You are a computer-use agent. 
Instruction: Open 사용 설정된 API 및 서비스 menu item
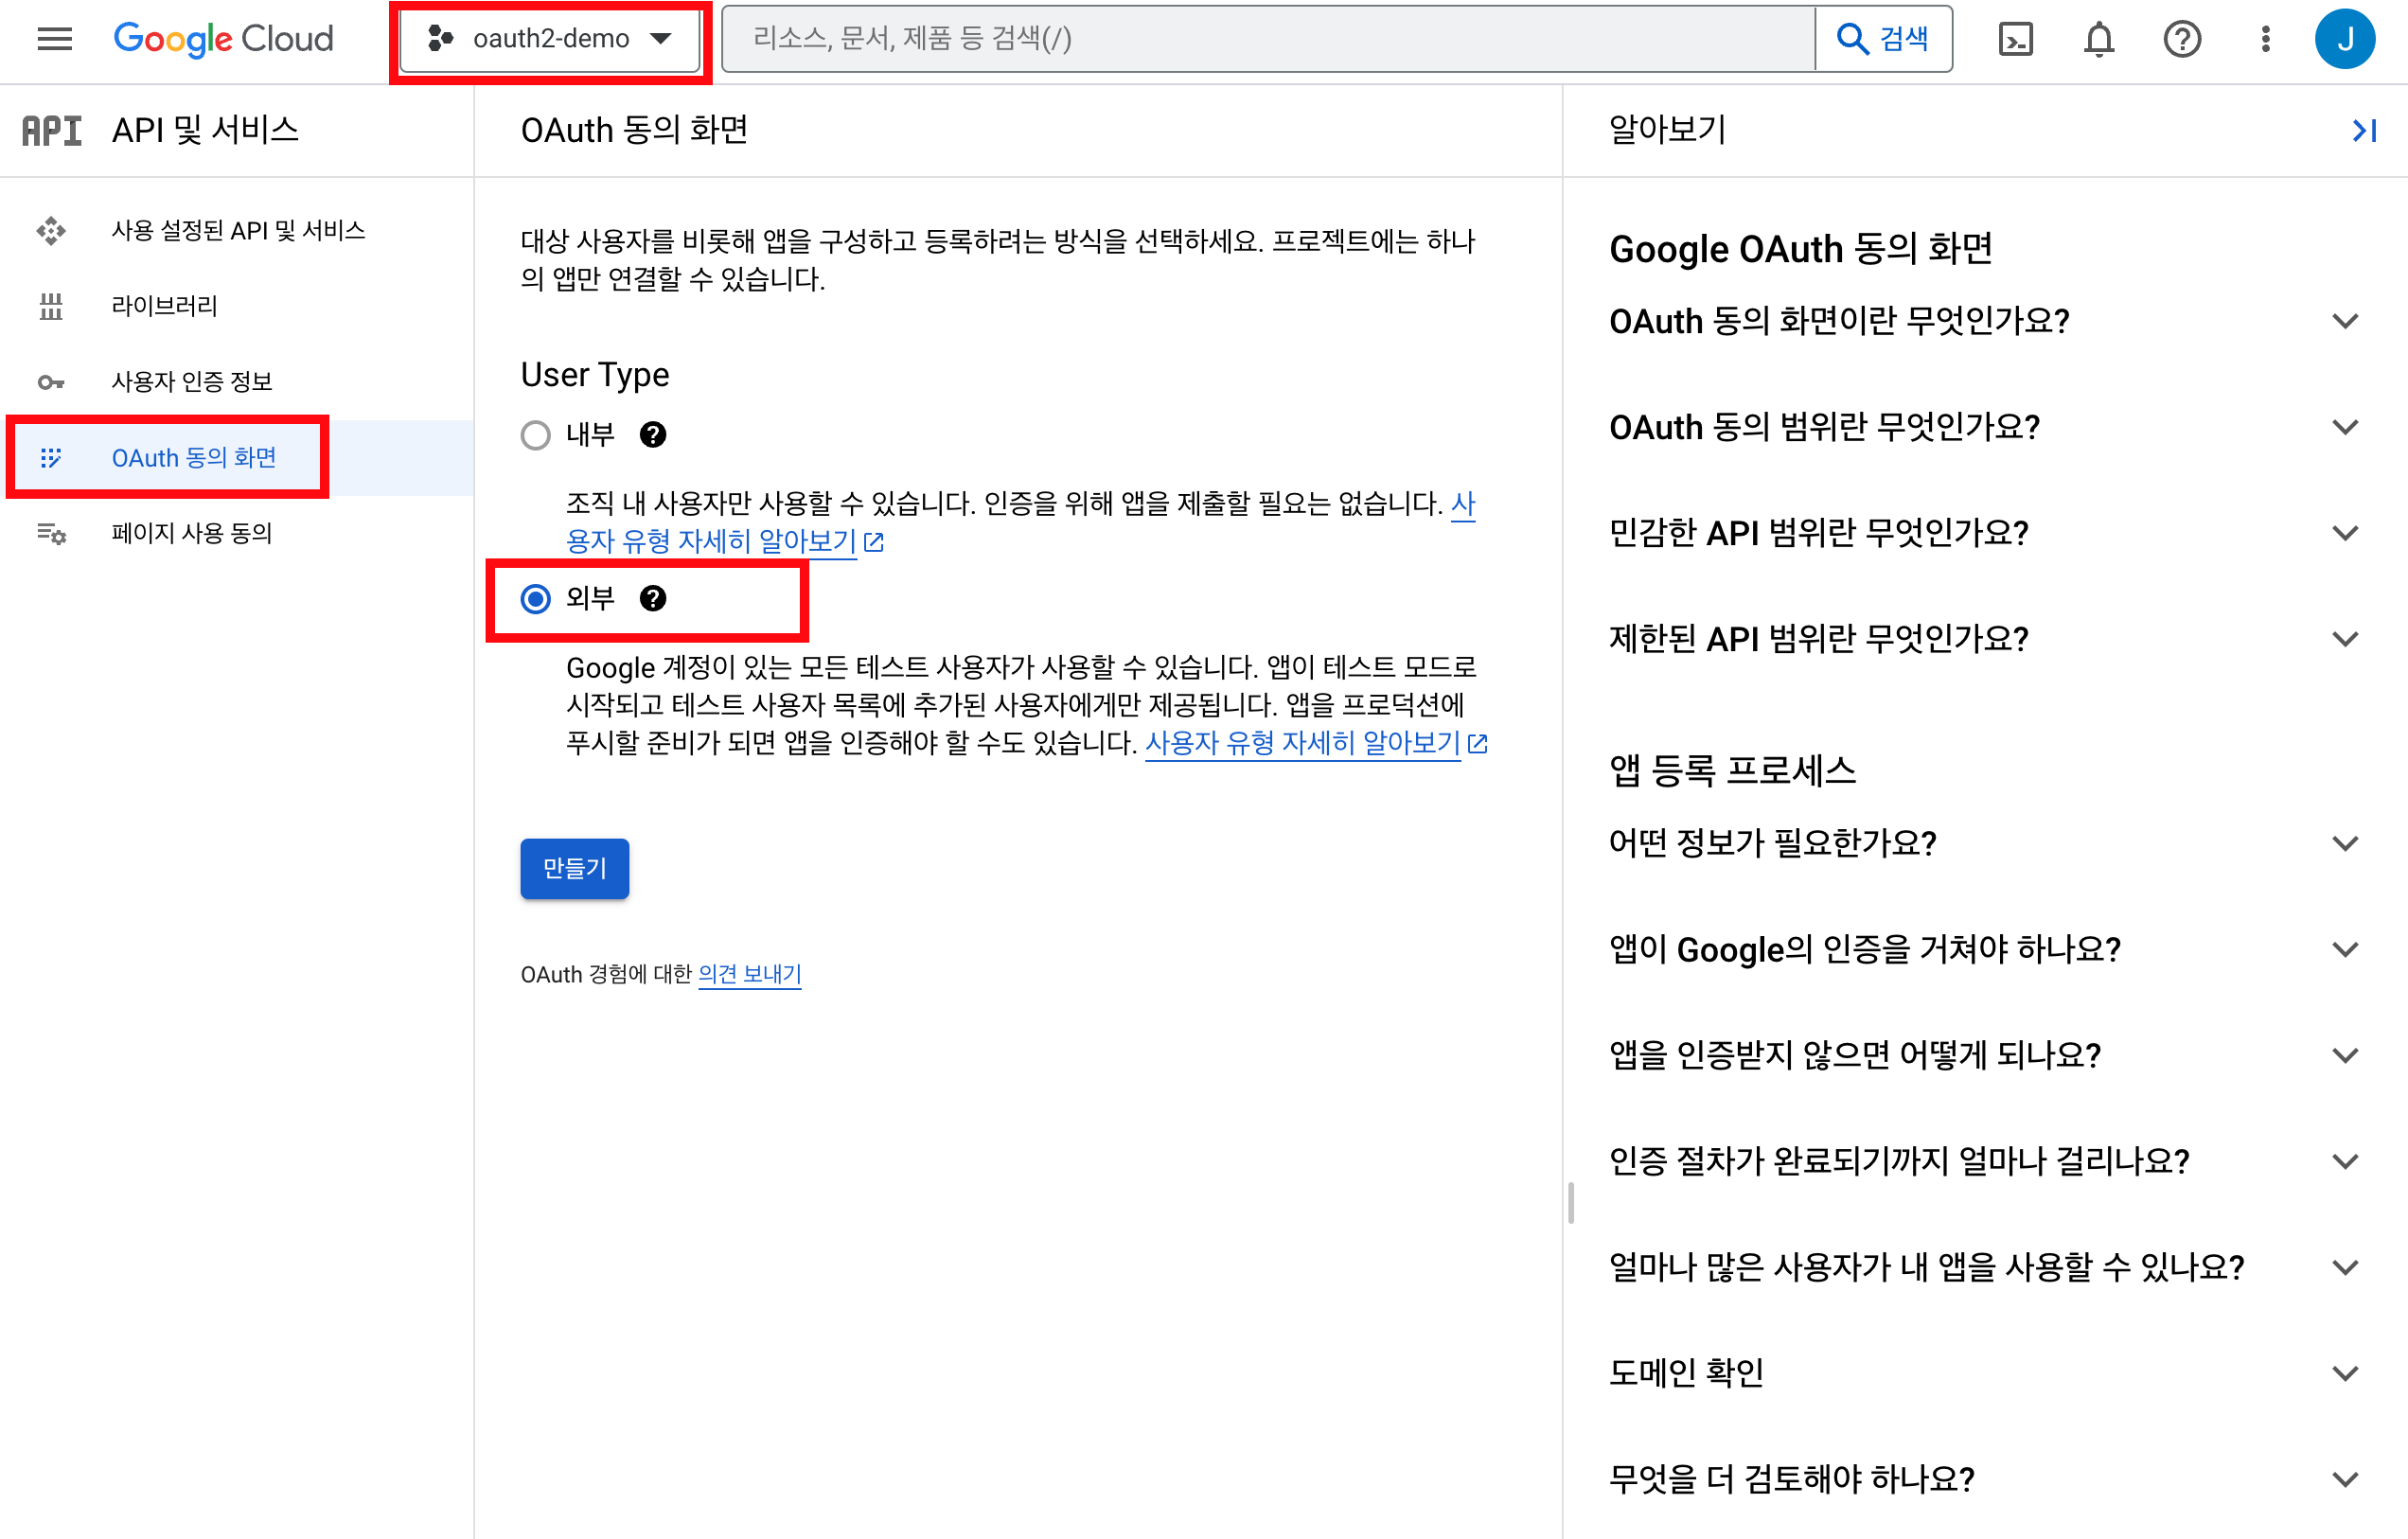[x=237, y=231]
